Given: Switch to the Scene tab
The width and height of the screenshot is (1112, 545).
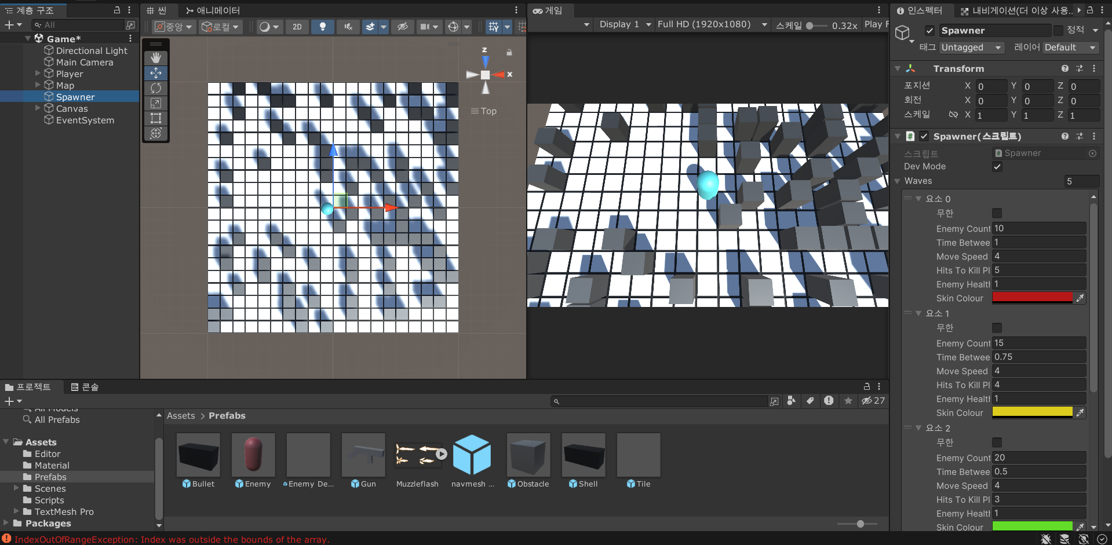Looking at the screenshot, I should [x=156, y=10].
